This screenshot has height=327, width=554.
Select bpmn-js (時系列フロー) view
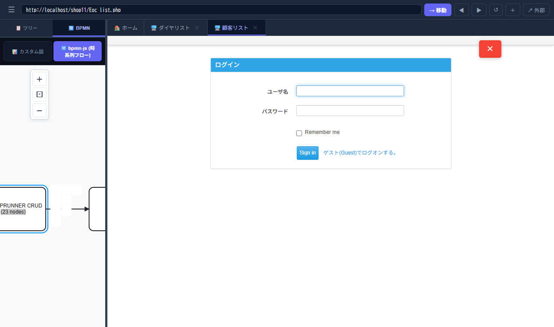78,52
